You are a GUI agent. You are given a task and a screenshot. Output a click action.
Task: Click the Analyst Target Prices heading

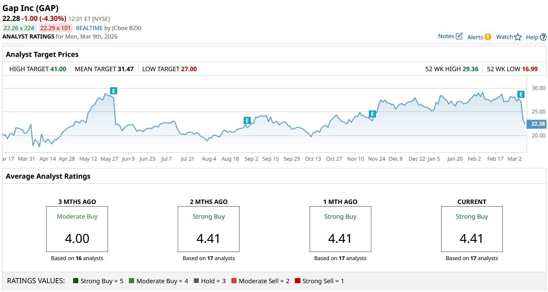(42, 54)
